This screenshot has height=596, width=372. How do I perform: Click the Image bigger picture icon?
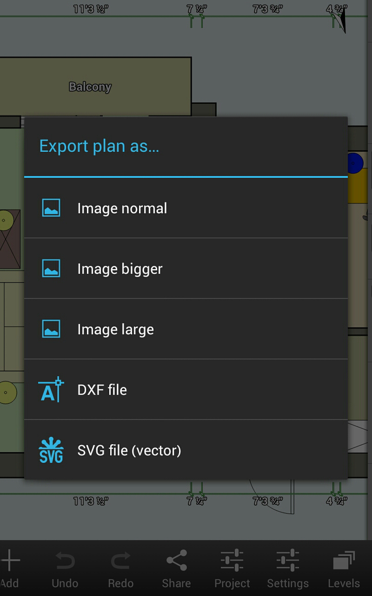(x=50, y=269)
